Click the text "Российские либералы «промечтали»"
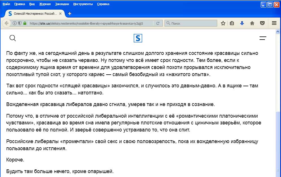Image resolution: width=281 pixels, height=177 pixels. (50, 141)
